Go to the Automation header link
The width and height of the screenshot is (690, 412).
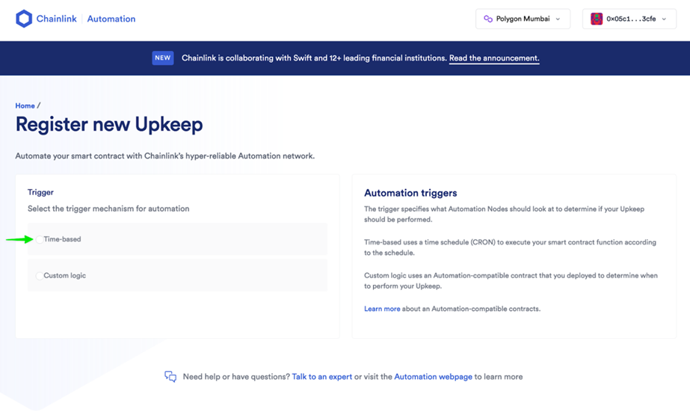tap(111, 19)
